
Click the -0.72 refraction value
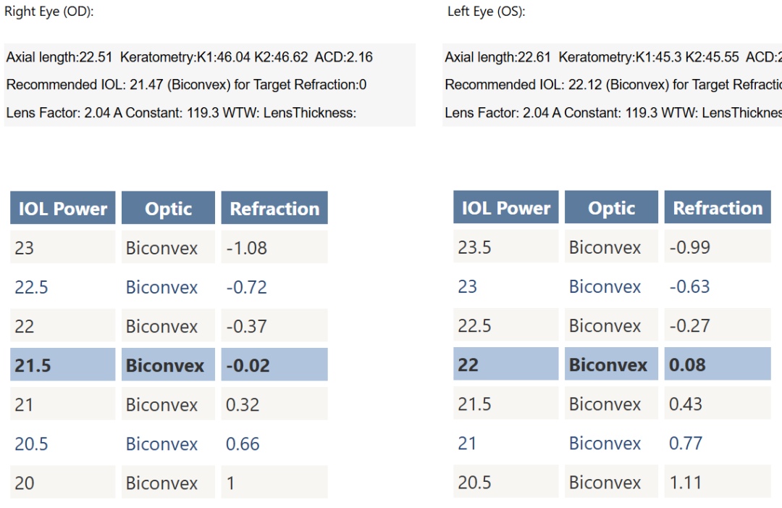246,287
